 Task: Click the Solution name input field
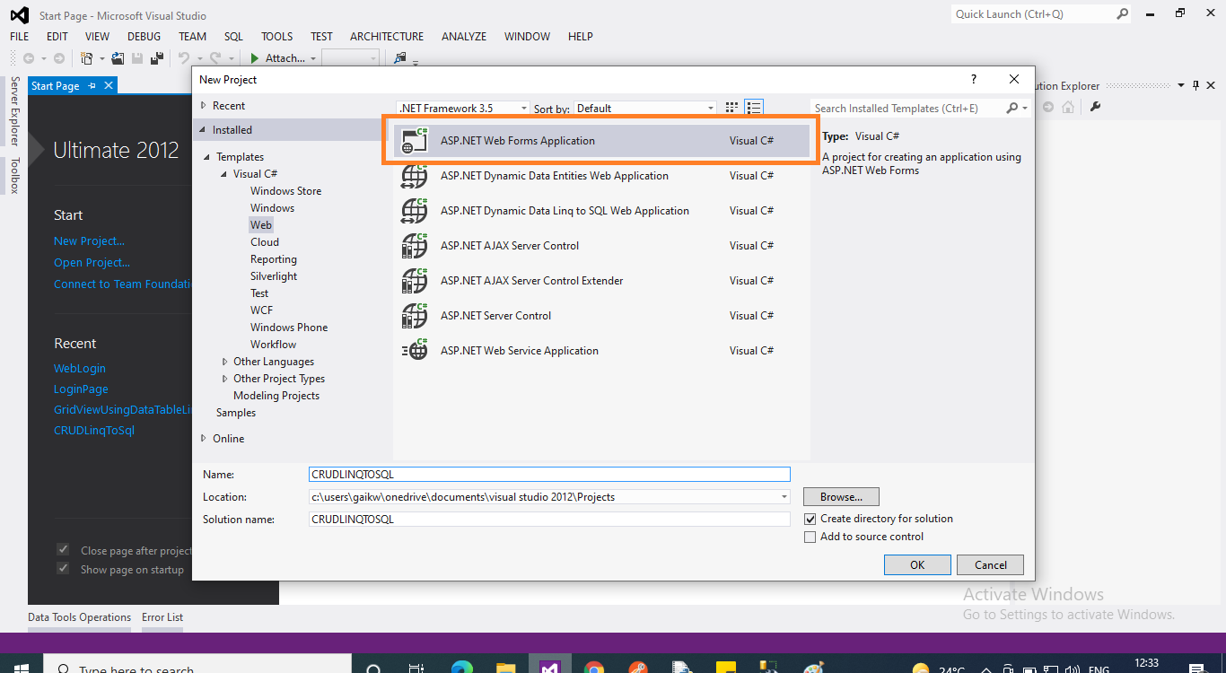[x=549, y=519]
